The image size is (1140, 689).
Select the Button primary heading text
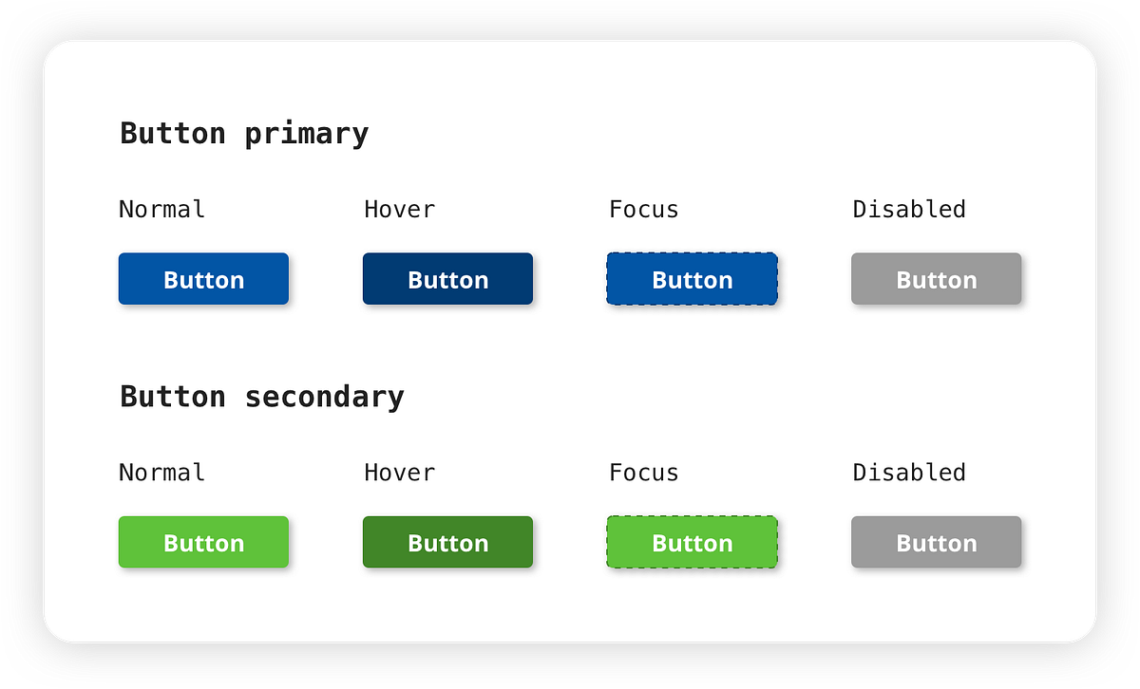[x=243, y=133]
